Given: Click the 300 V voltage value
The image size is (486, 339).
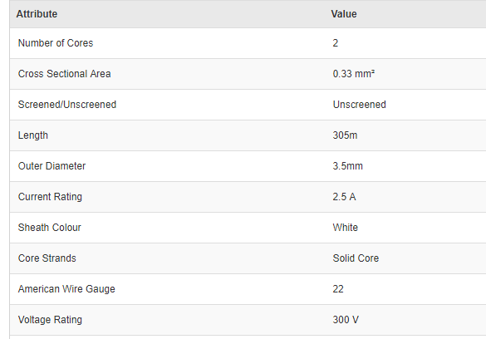Looking at the screenshot, I should [346, 320].
